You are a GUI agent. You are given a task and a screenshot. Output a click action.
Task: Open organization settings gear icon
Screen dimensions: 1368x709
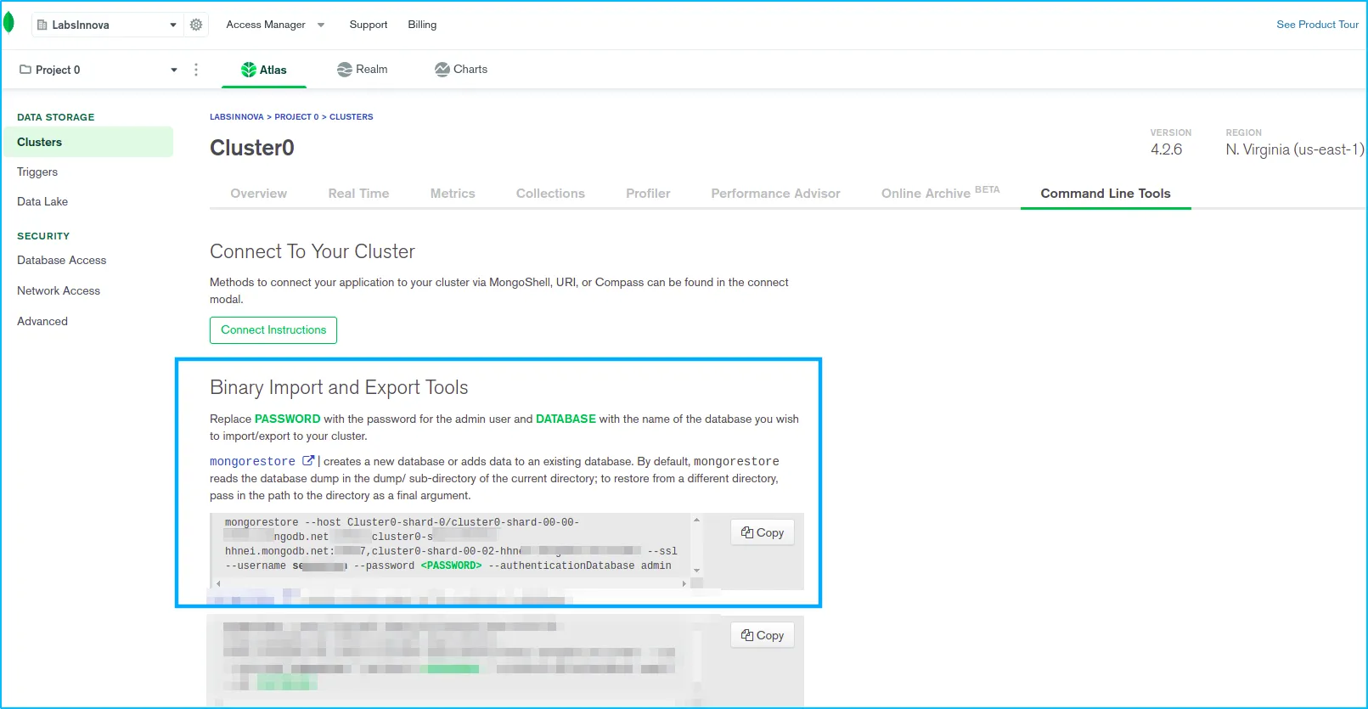(x=196, y=25)
